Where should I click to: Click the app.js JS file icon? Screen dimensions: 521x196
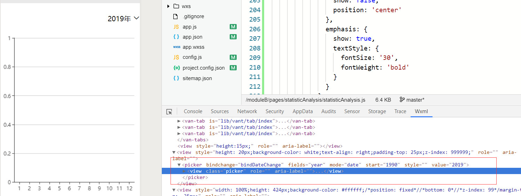click(176, 27)
